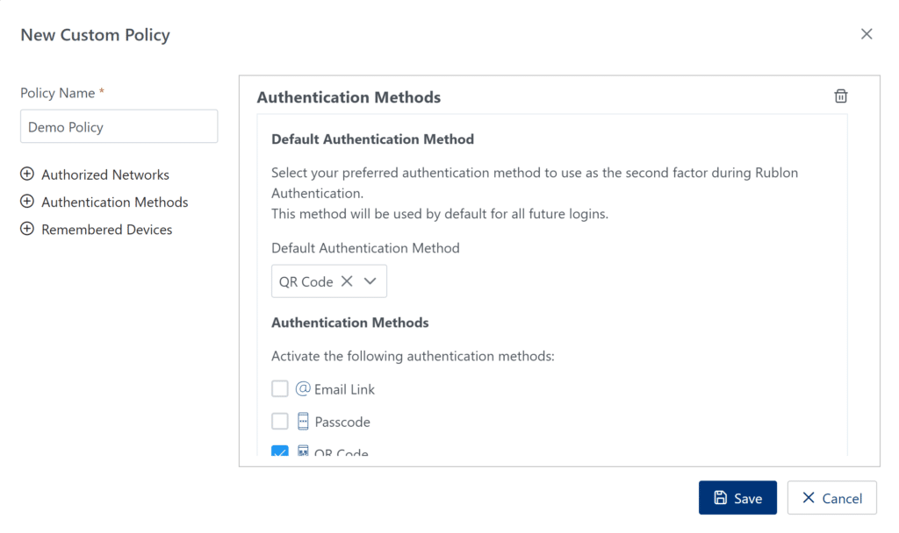Click the plus icon beside Remembered Devices
899x533 pixels.
point(27,229)
